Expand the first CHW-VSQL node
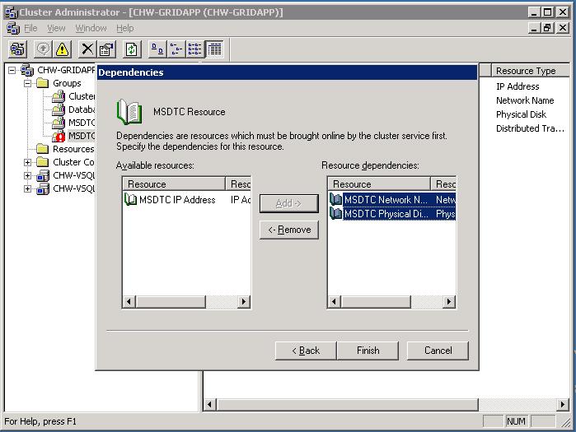The image size is (576, 432). (x=27, y=175)
